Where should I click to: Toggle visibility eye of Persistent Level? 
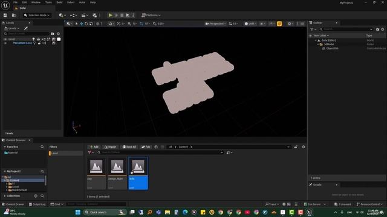click(5, 43)
